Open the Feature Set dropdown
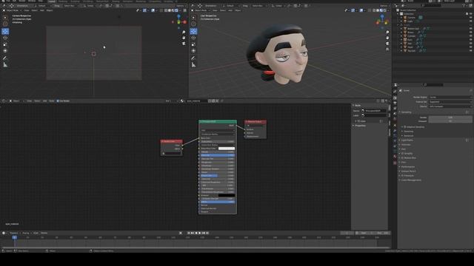 450,102
